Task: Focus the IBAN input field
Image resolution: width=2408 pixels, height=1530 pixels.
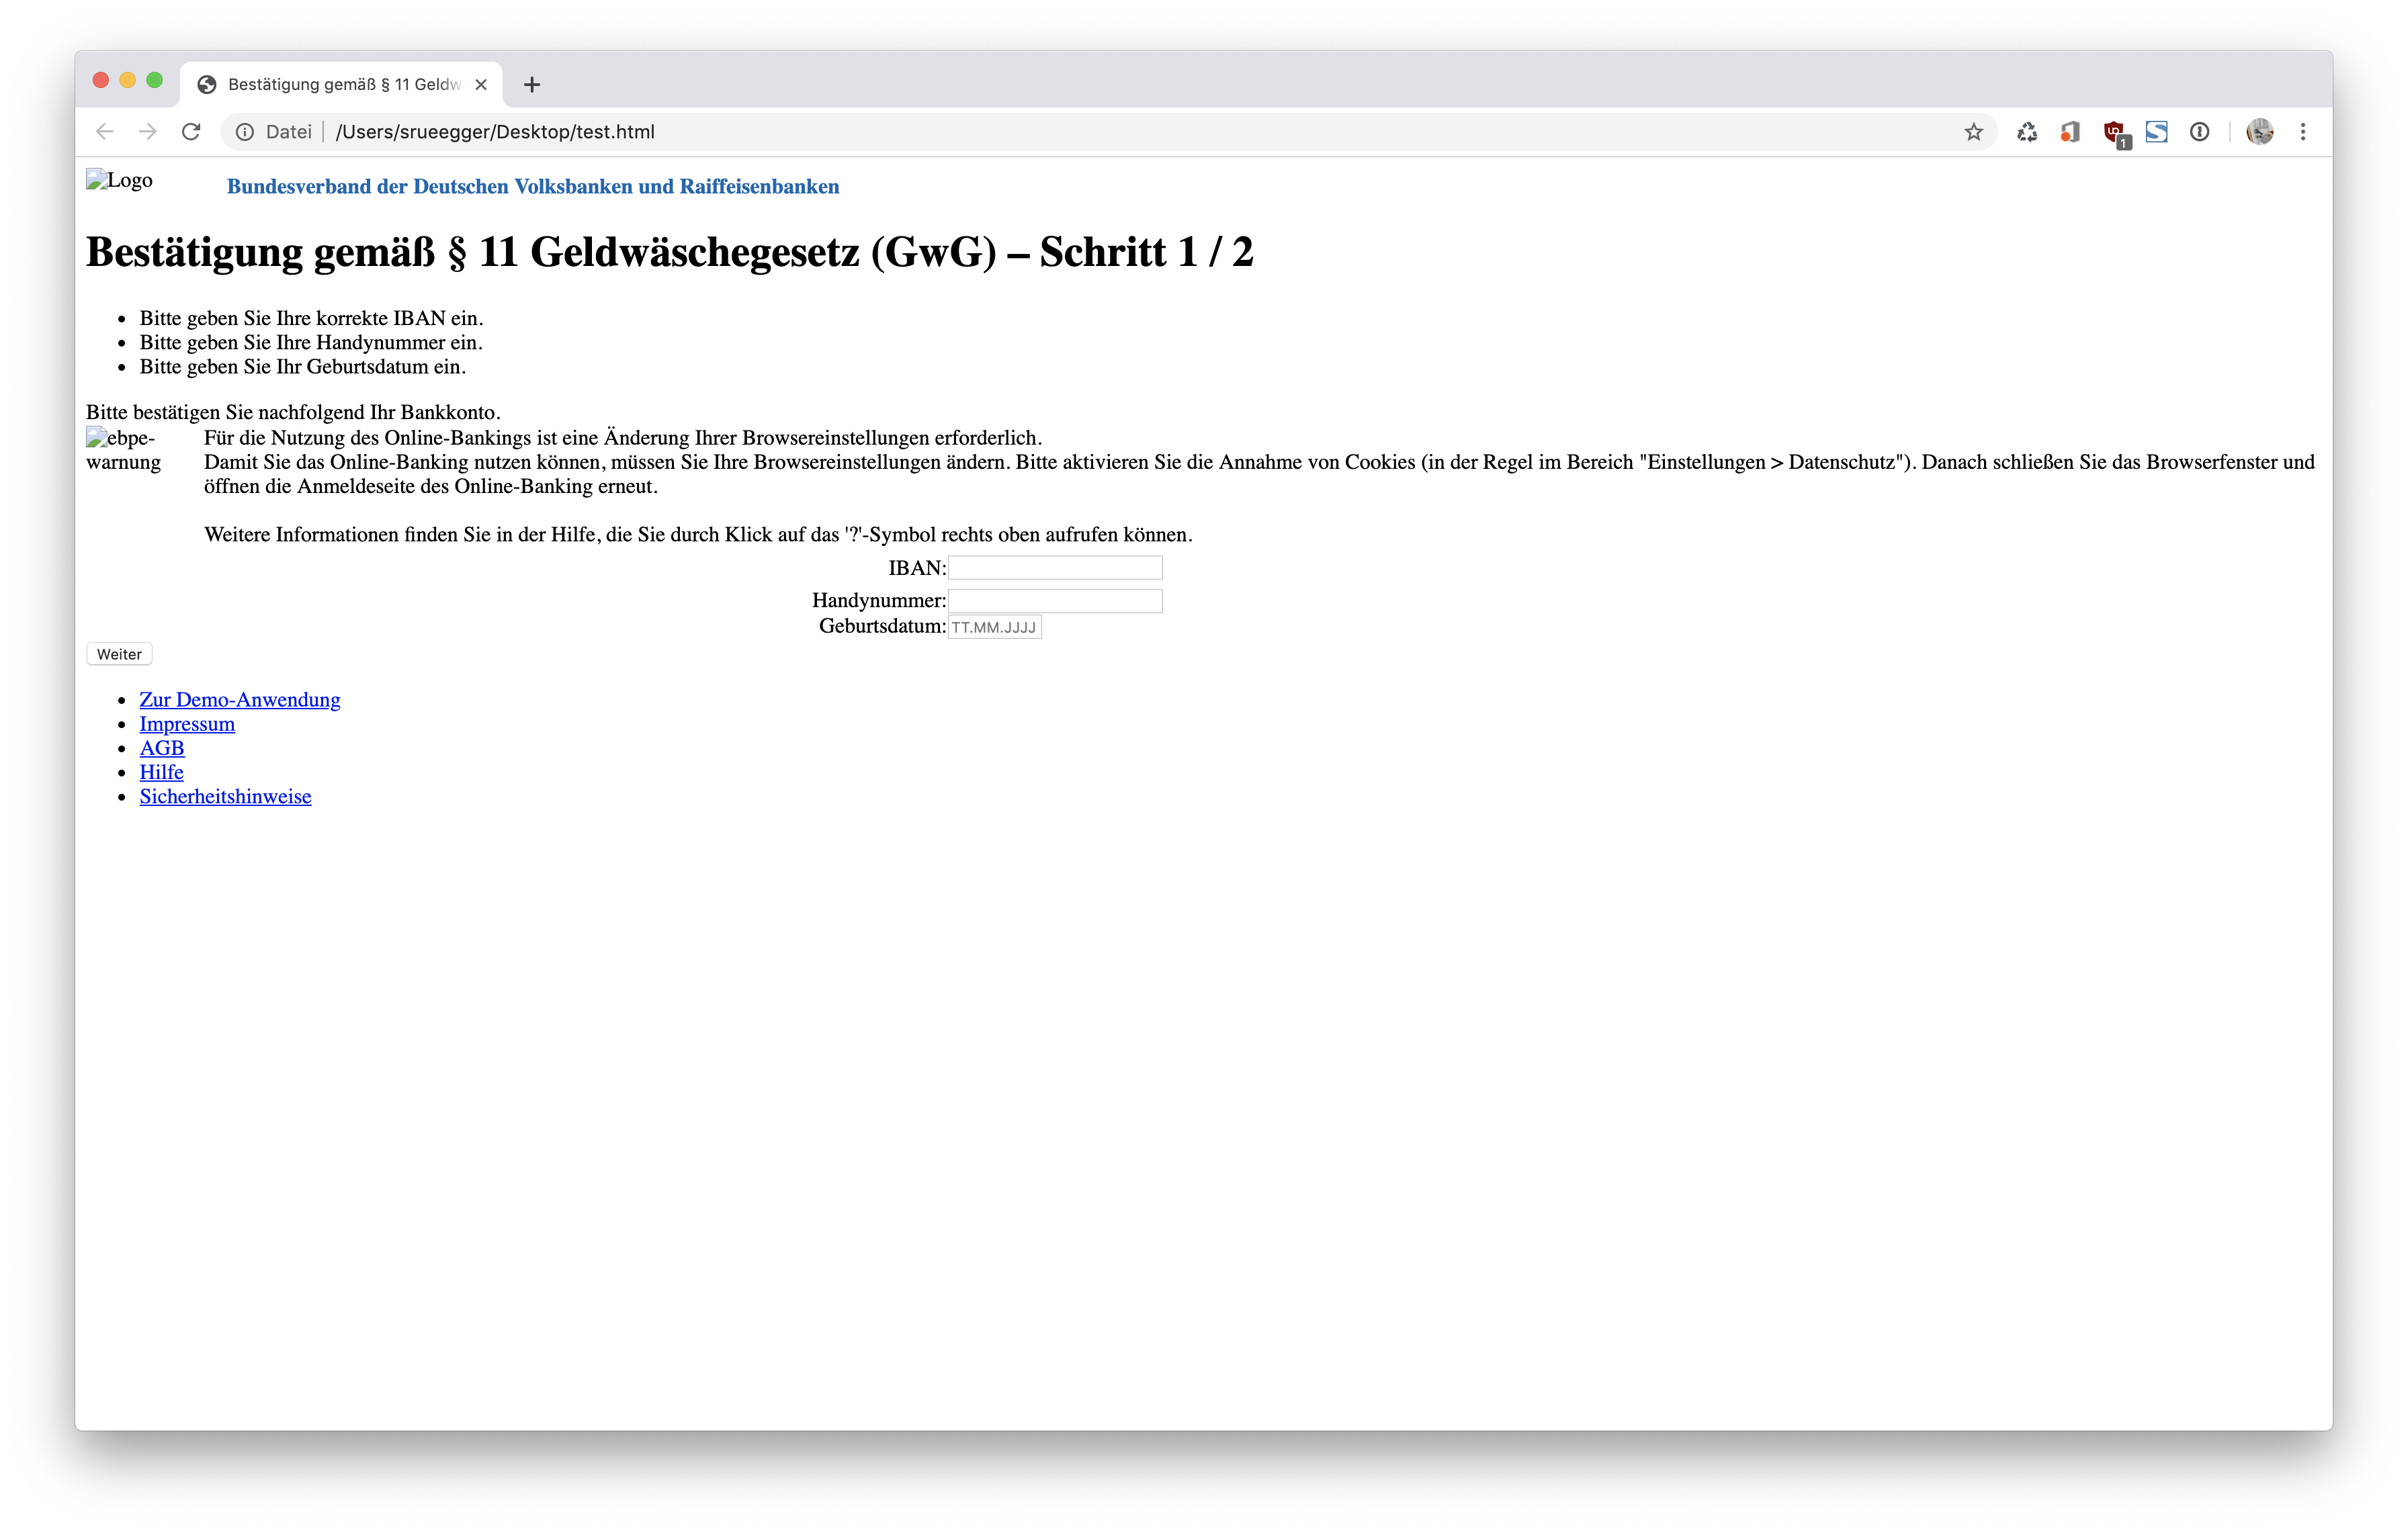Action: pos(1055,568)
